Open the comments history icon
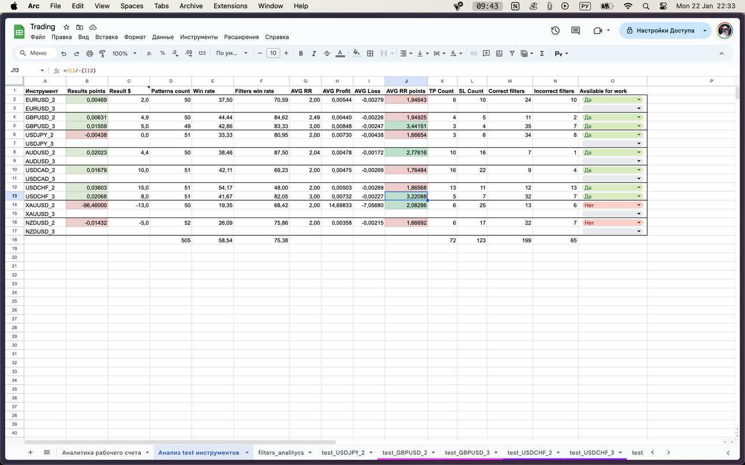 click(575, 31)
